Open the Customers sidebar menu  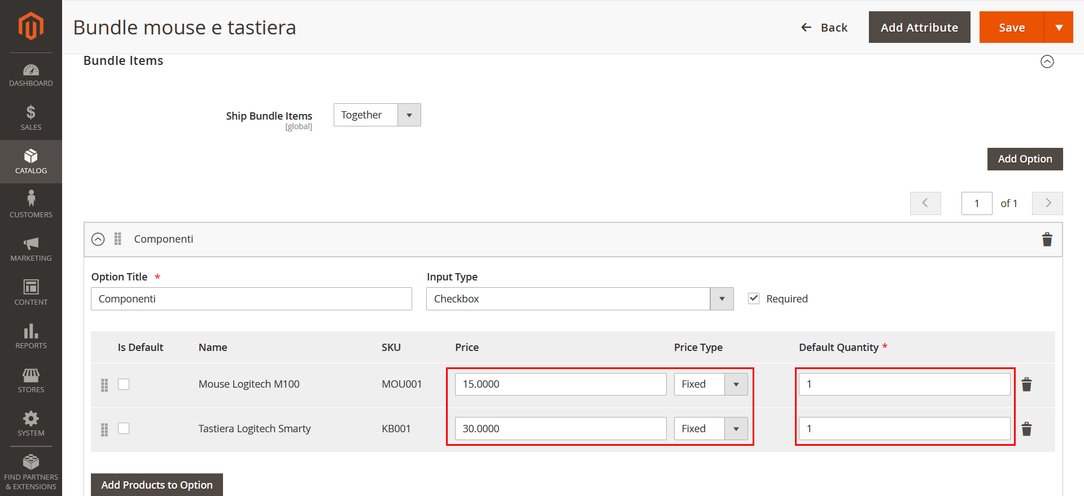click(31, 205)
